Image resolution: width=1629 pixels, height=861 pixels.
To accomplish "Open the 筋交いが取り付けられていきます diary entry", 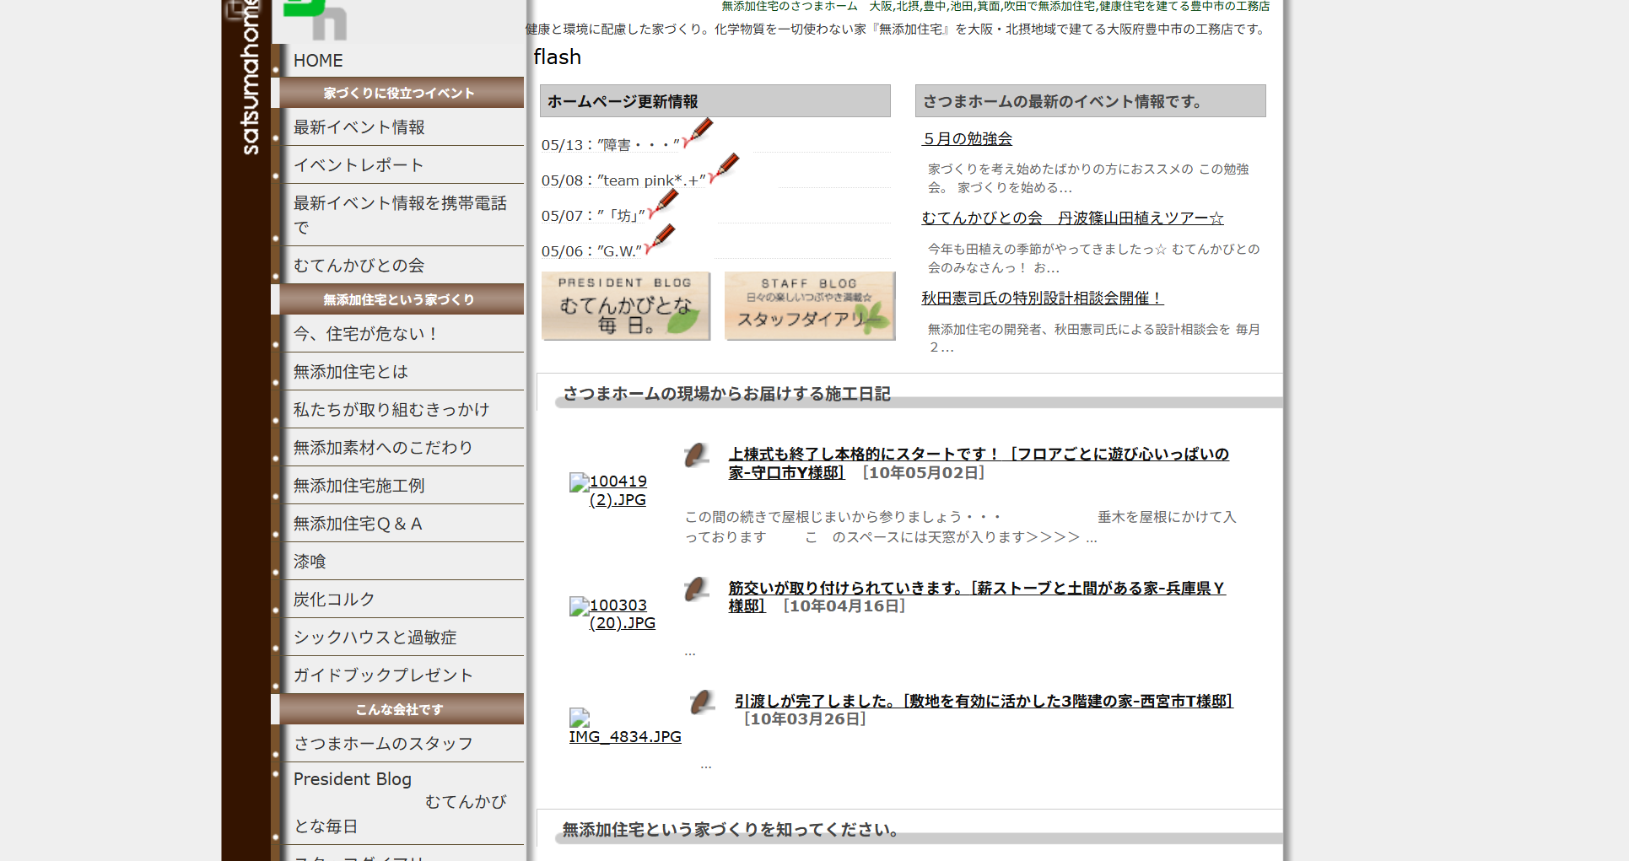I will point(976,589).
